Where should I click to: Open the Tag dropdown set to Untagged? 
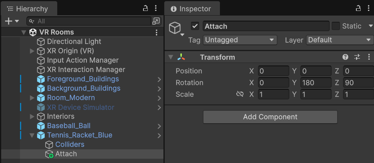click(x=240, y=40)
